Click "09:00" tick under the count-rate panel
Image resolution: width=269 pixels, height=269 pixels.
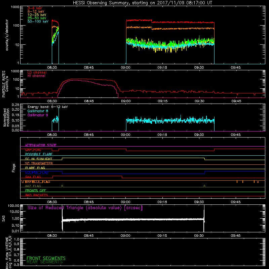[x=125, y=68]
